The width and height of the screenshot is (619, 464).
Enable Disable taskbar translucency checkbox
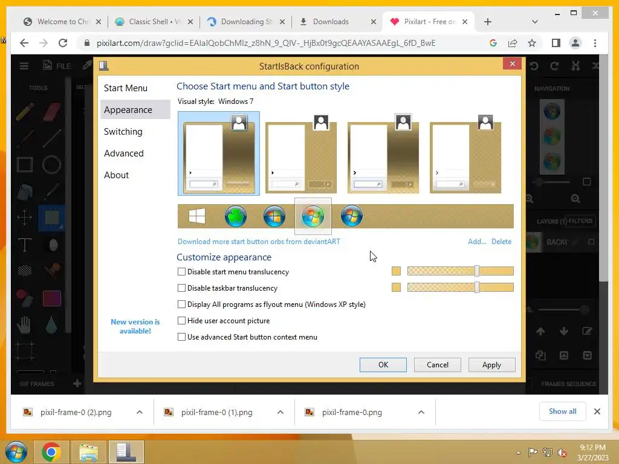click(x=181, y=288)
